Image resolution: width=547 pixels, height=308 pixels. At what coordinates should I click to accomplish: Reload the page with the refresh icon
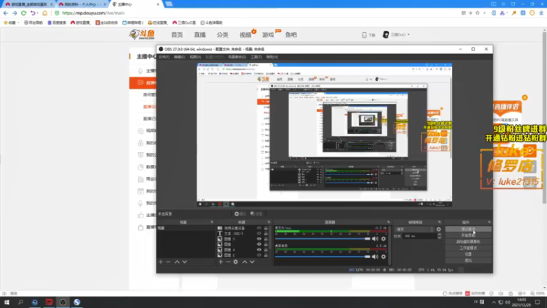24,13
